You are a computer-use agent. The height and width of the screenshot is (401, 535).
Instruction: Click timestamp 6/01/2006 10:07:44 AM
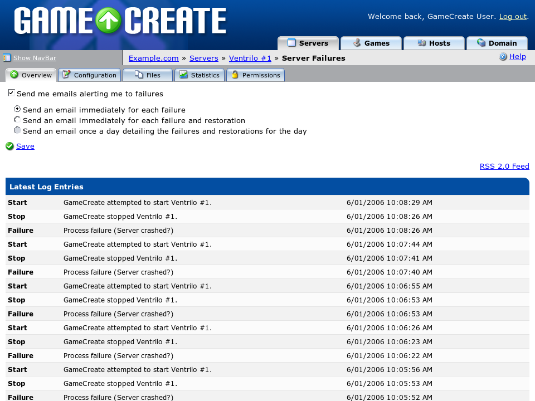click(390, 244)
